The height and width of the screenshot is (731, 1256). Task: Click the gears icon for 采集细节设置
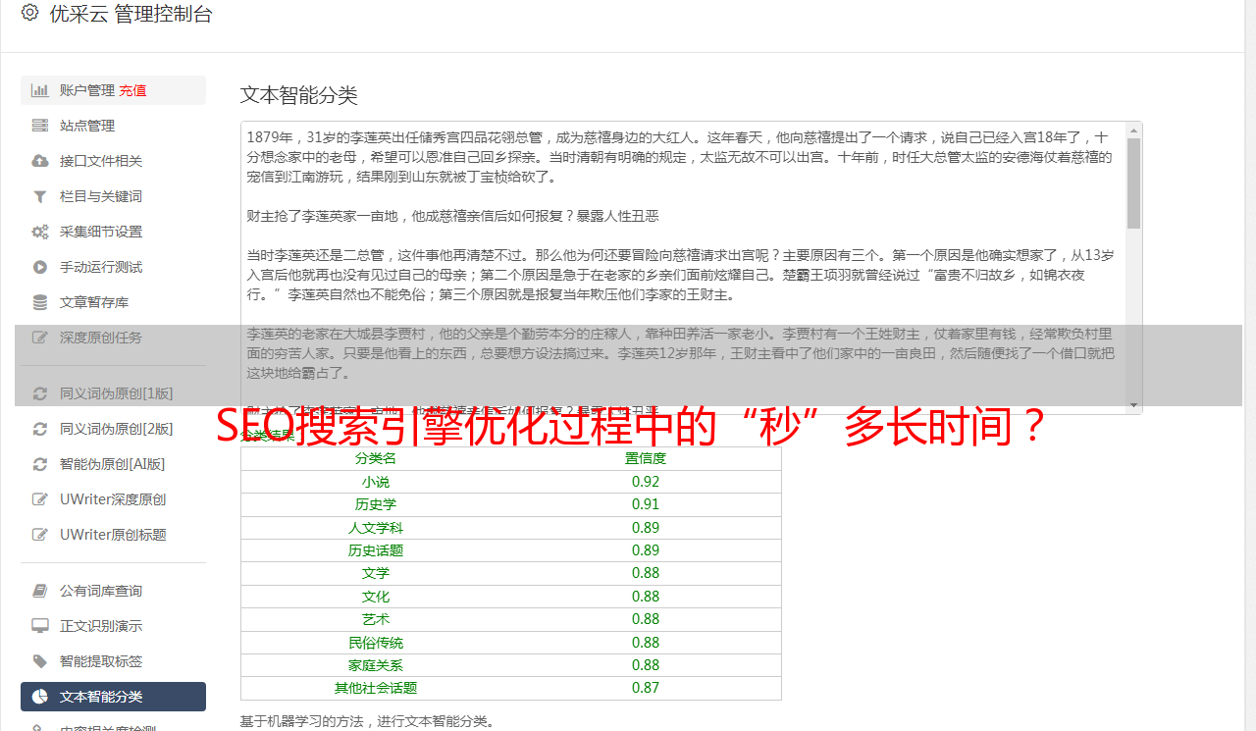coord(40,232)
